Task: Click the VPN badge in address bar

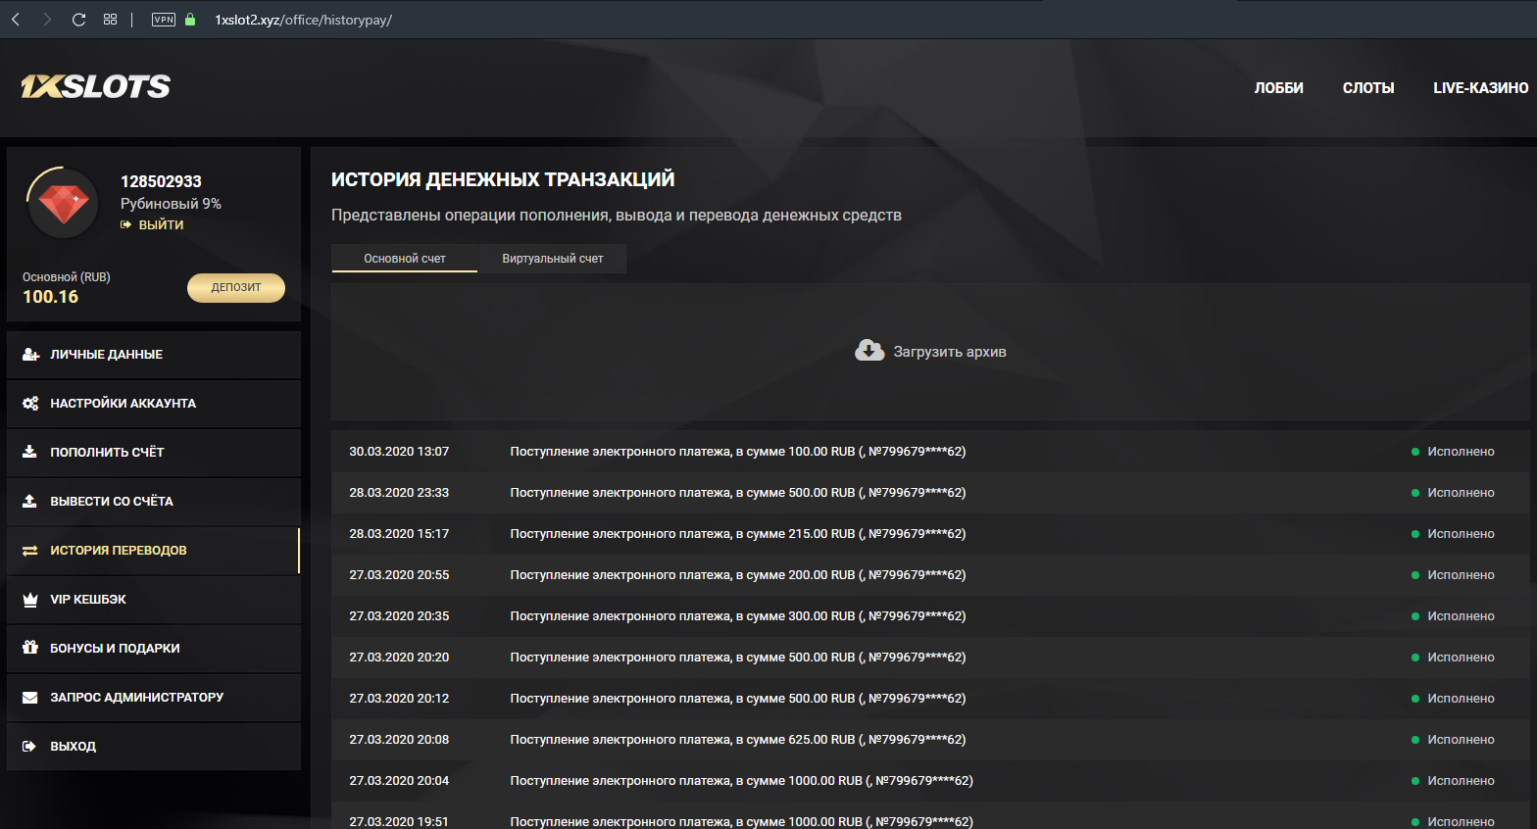Action: (164, 20)
